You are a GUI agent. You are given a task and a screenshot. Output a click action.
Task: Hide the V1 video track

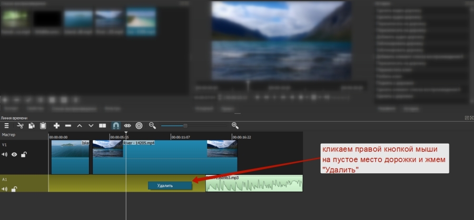click(x=14, y=155)
